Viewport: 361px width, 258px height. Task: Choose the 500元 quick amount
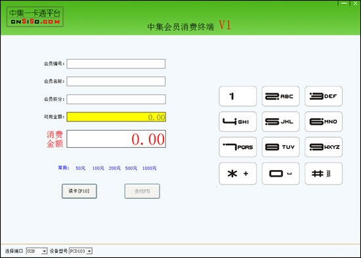click(x=131, y=169)
